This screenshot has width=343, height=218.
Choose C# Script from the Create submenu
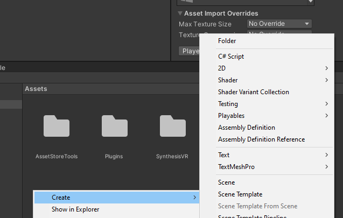tap(267, 57)
